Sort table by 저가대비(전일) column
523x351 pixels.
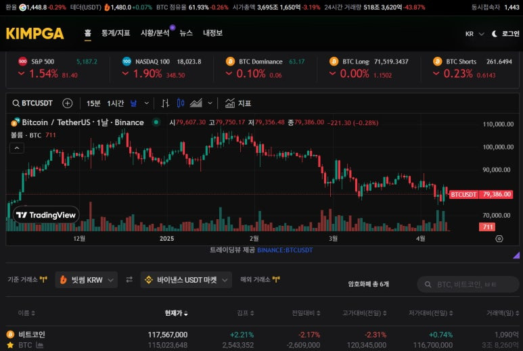pyautogui.click(x=431, y=313)
